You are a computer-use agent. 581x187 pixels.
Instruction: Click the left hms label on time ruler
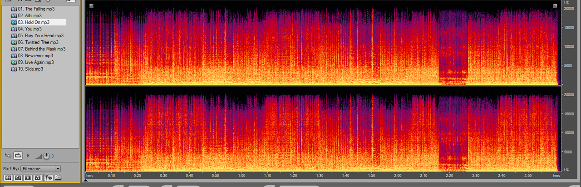pyautogui.click(x=90, y=175)
